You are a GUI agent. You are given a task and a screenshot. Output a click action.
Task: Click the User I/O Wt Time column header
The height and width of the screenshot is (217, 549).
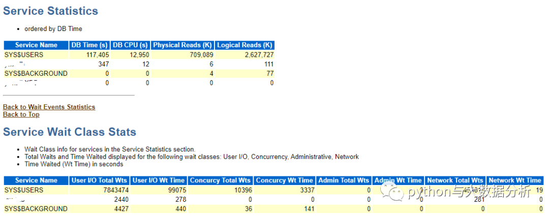pyautogui.click(x=159, y=180)
